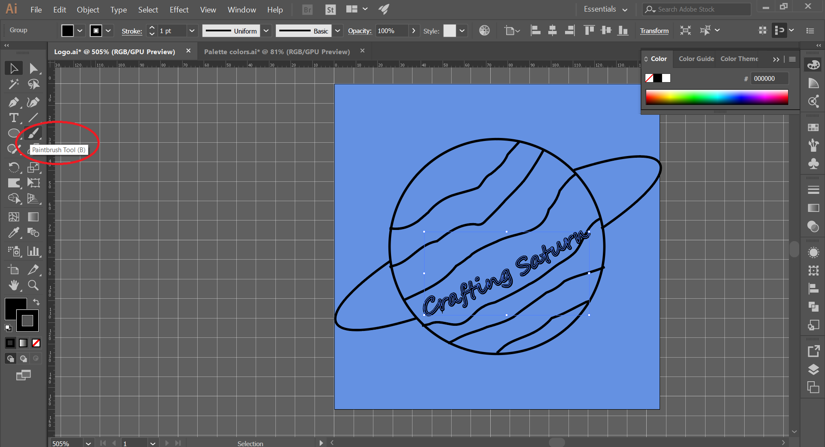825x447 pixels.
Task: Select the Curvature tool
Action: [34, 102]
